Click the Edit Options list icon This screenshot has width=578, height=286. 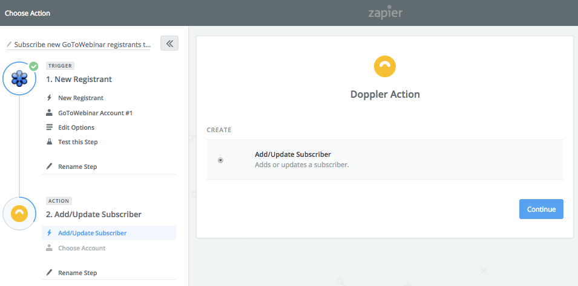[x=49, y=127]
